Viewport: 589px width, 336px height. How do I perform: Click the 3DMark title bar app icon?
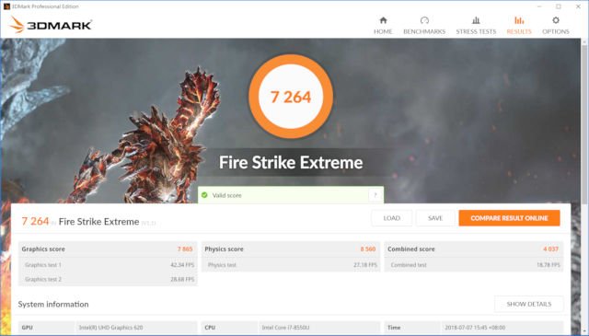(x=6, y=6)
